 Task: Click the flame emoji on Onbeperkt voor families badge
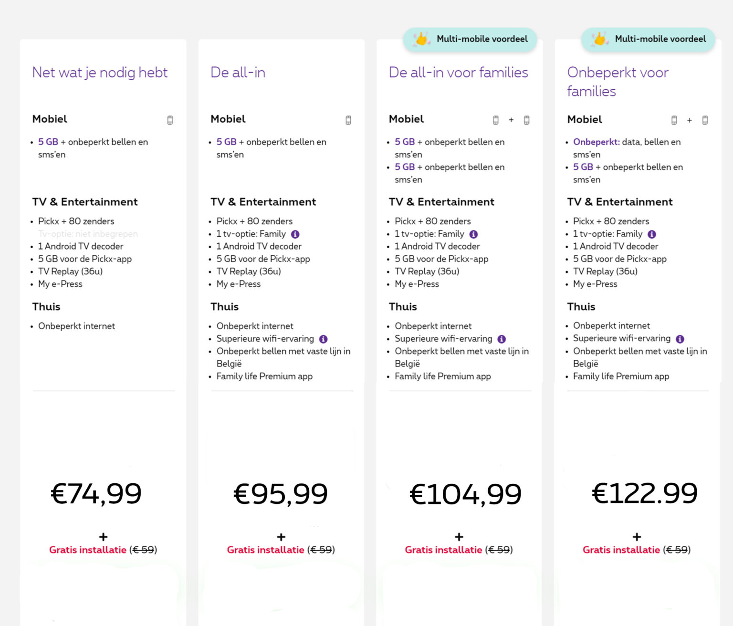pos(600,39)
